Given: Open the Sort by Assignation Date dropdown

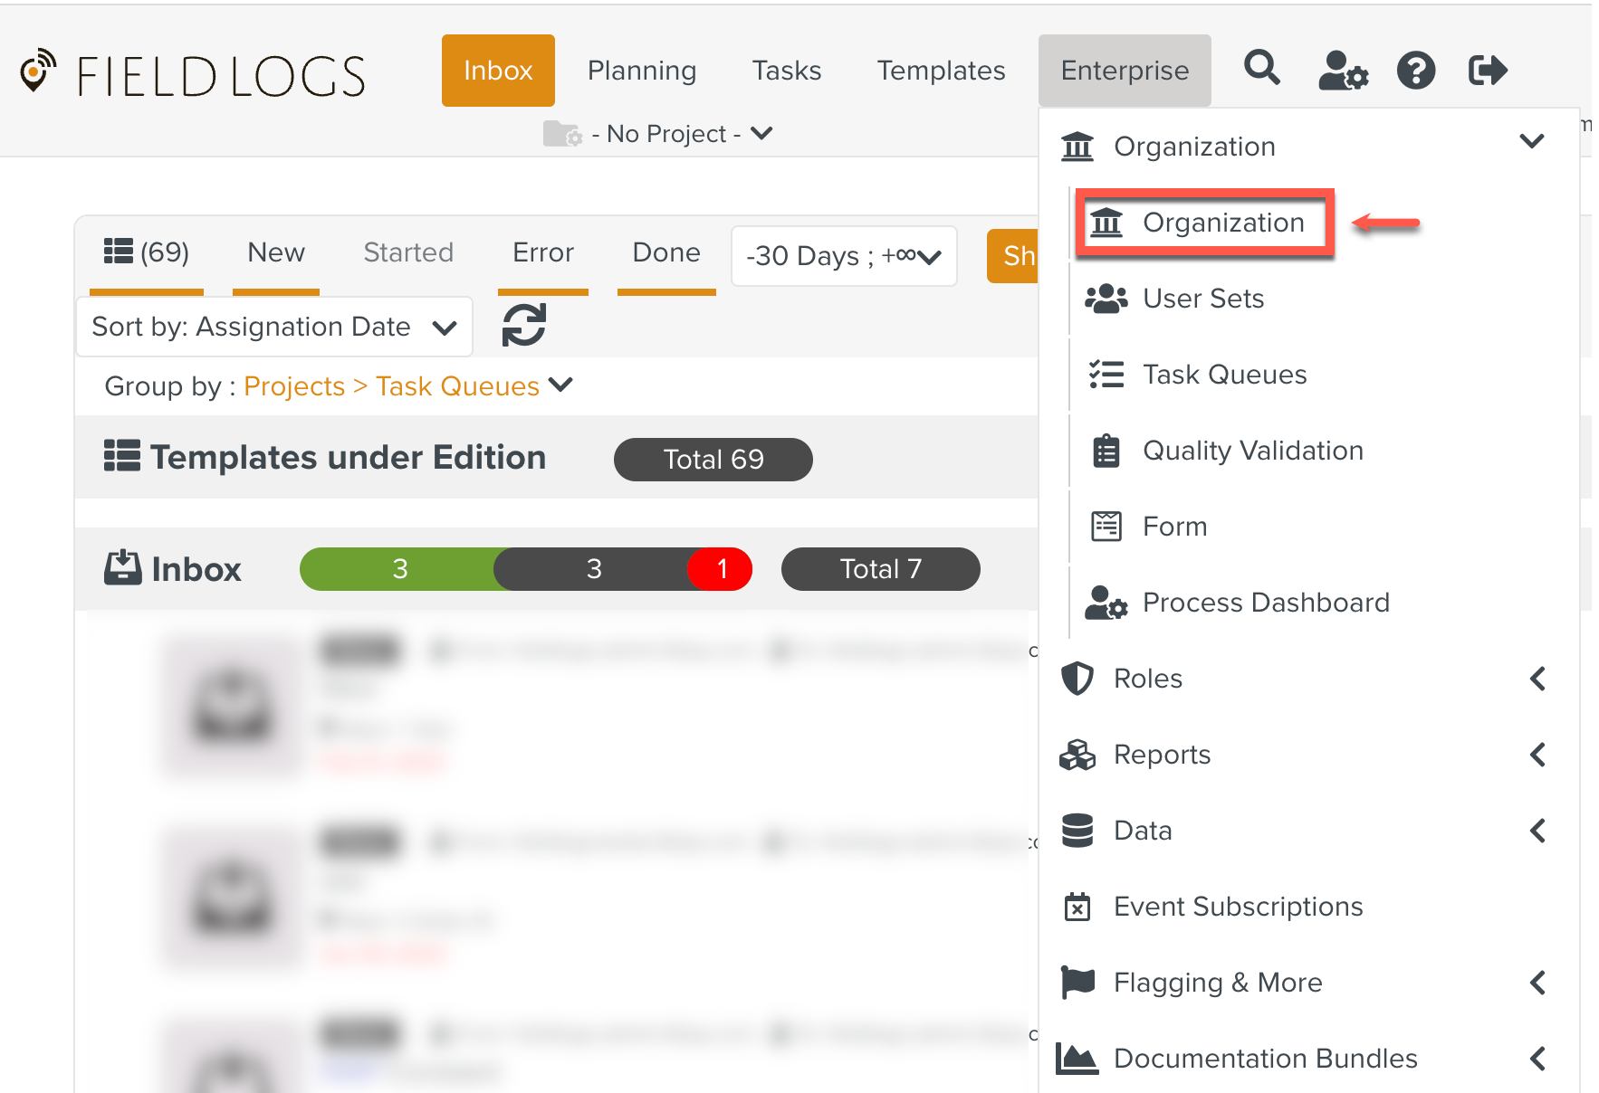Looking at the screenshot, I should [x=274, y=327].
